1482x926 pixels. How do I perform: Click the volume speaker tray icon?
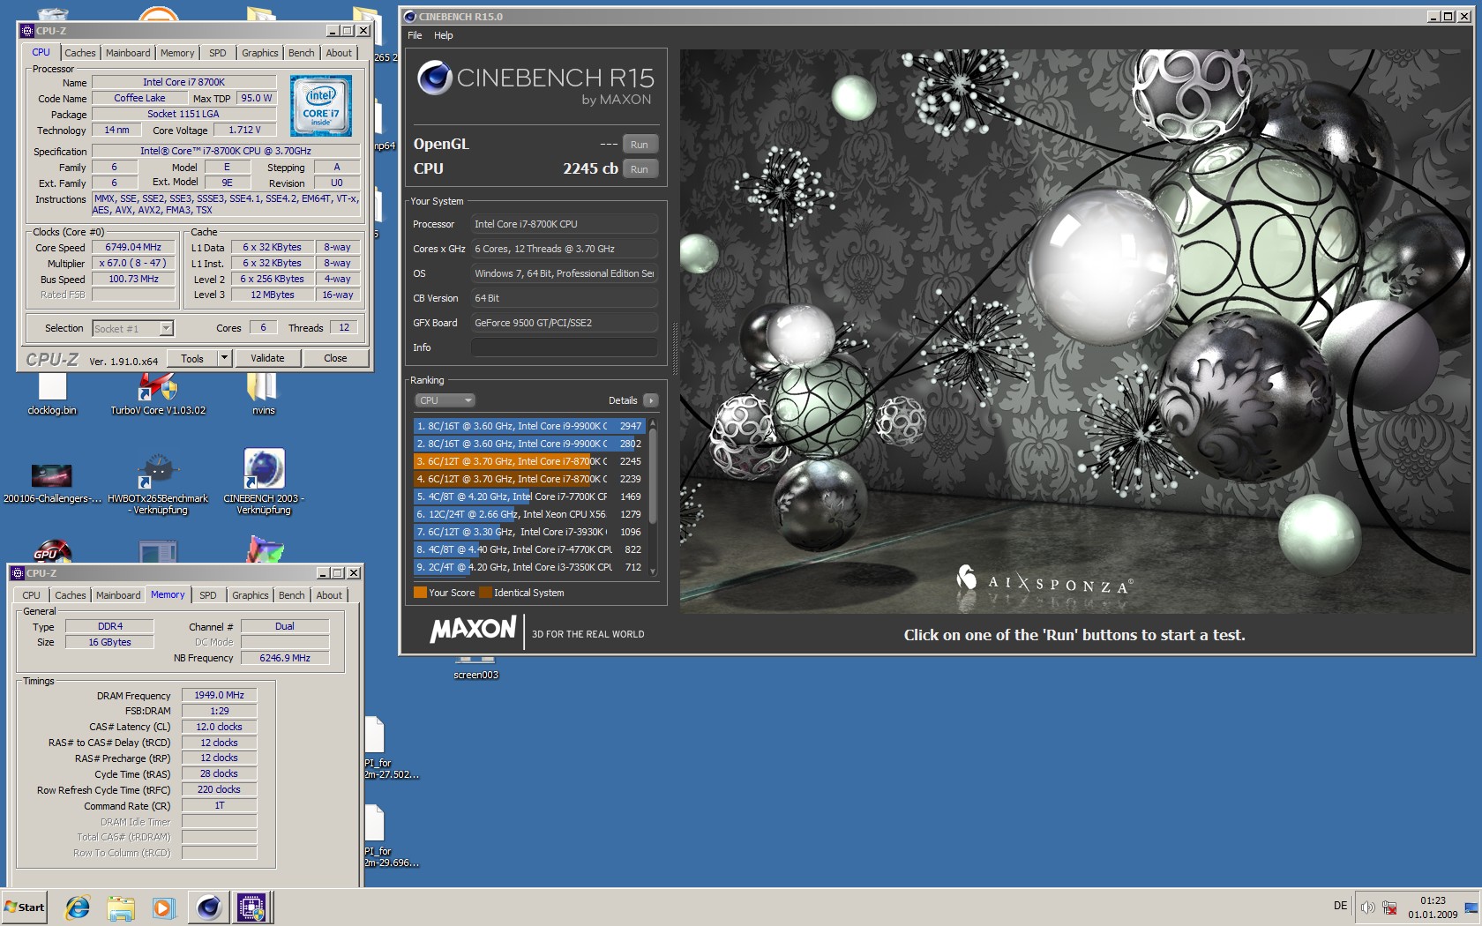coord(1367,907)
